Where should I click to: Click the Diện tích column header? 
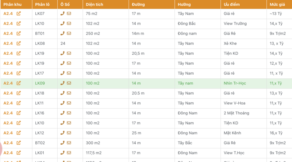pos(94,5)
